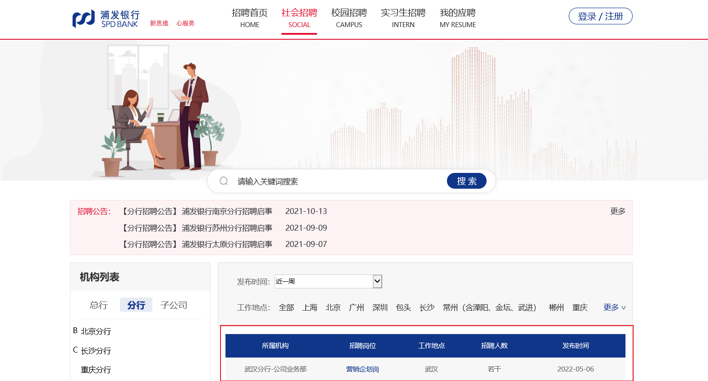Screen dimensions: 708x381
Task: Select the 子公司 institution tab
Action: (x=174, y=305)
